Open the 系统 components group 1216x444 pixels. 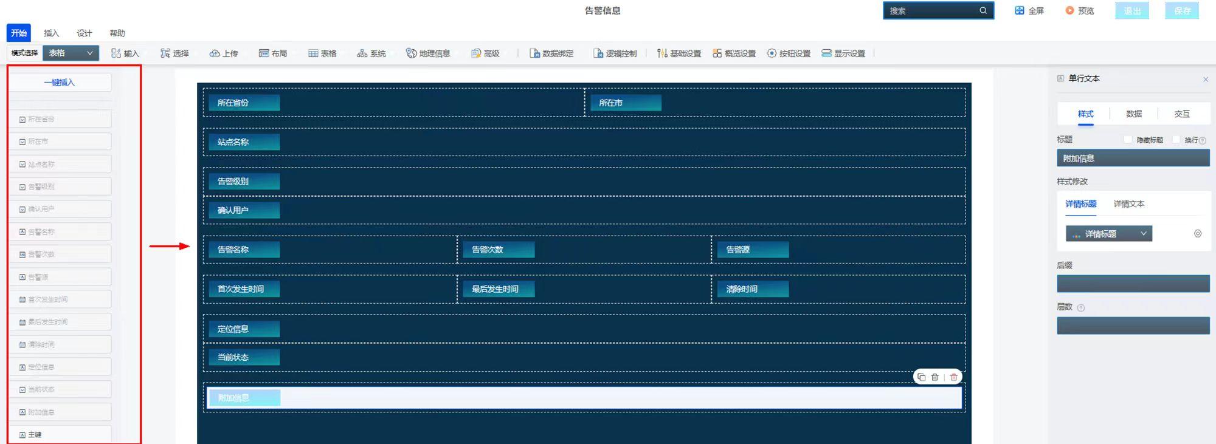coord(371,53)
